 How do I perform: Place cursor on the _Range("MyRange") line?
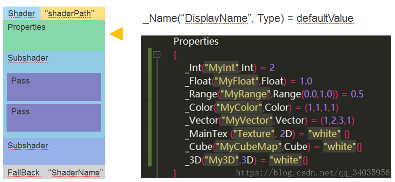tap(274, 94)
